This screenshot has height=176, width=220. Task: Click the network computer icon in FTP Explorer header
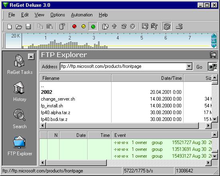pyautogui.click(x=213, y=55)
